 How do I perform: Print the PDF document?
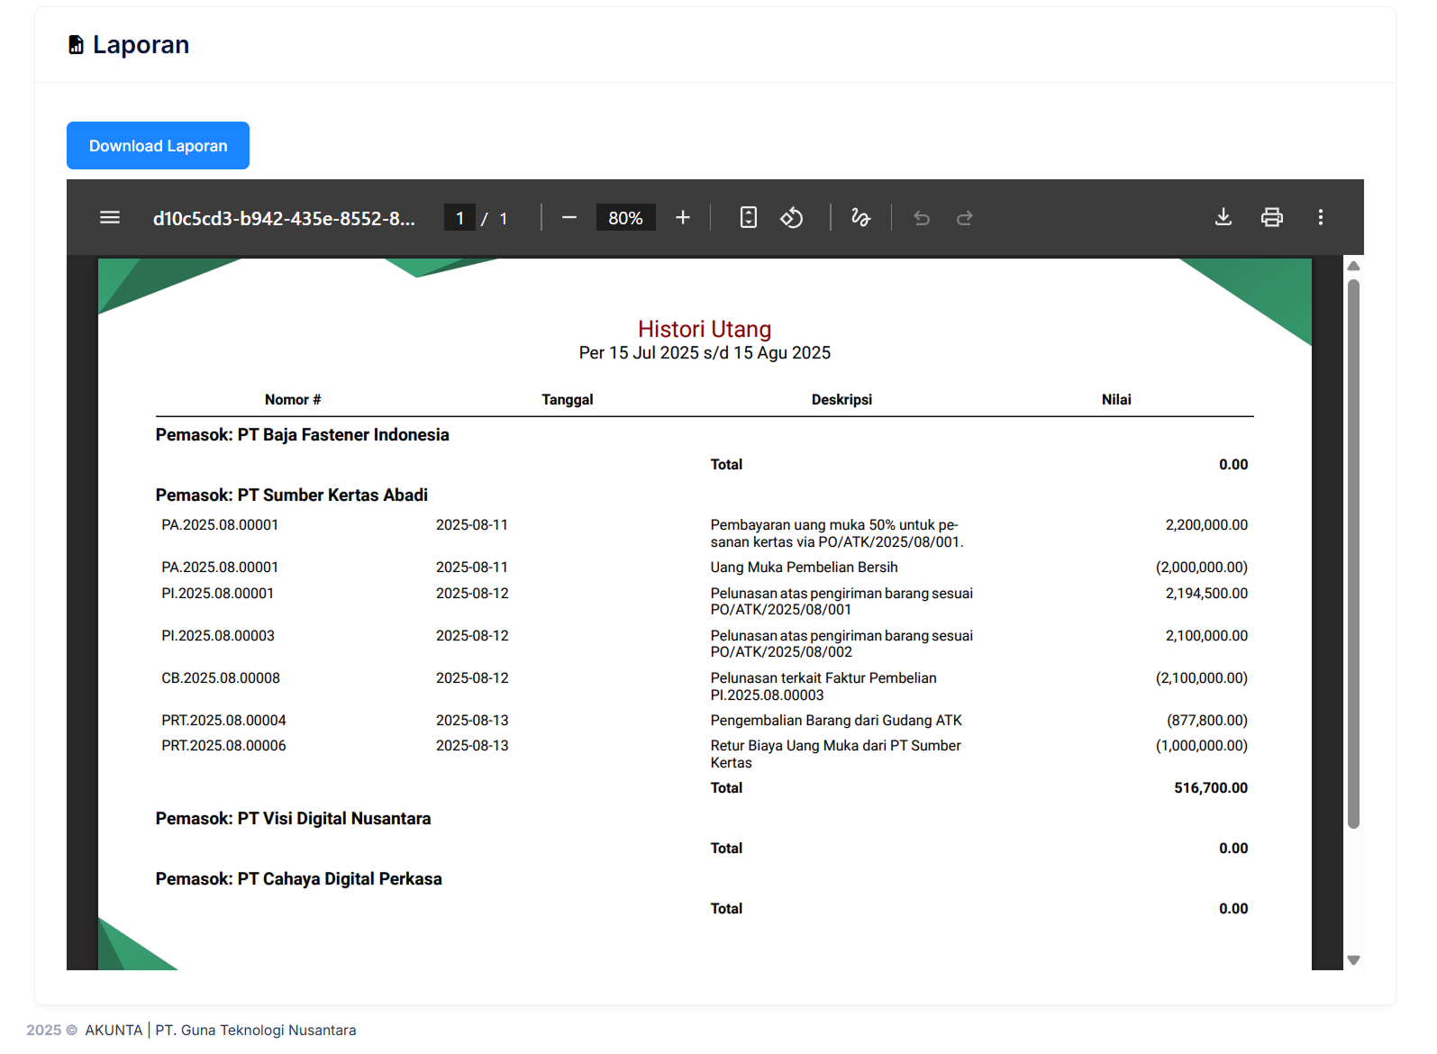[x=1271, y=218]
